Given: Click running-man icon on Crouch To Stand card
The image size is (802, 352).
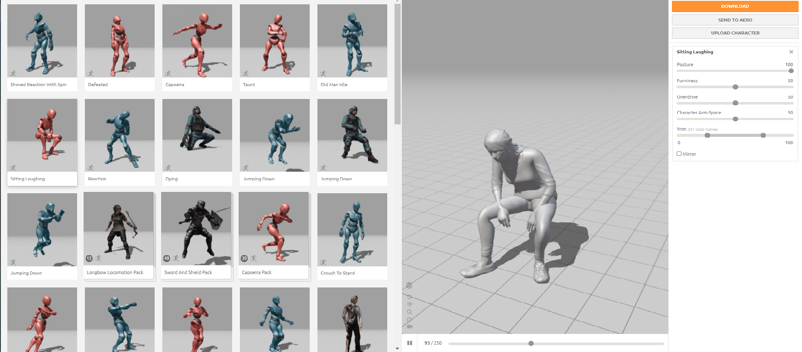Looking at the screenshot, I should click(x=323, y=262).
